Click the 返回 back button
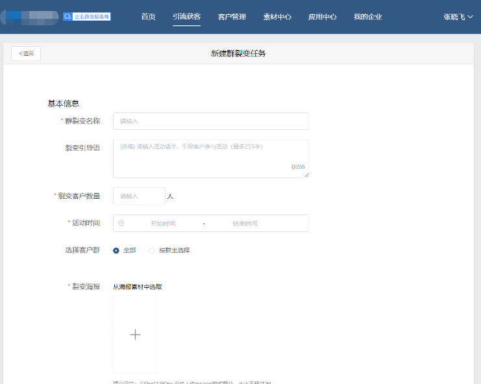This screenshot has height=384, width=481. tap(26, 53)
